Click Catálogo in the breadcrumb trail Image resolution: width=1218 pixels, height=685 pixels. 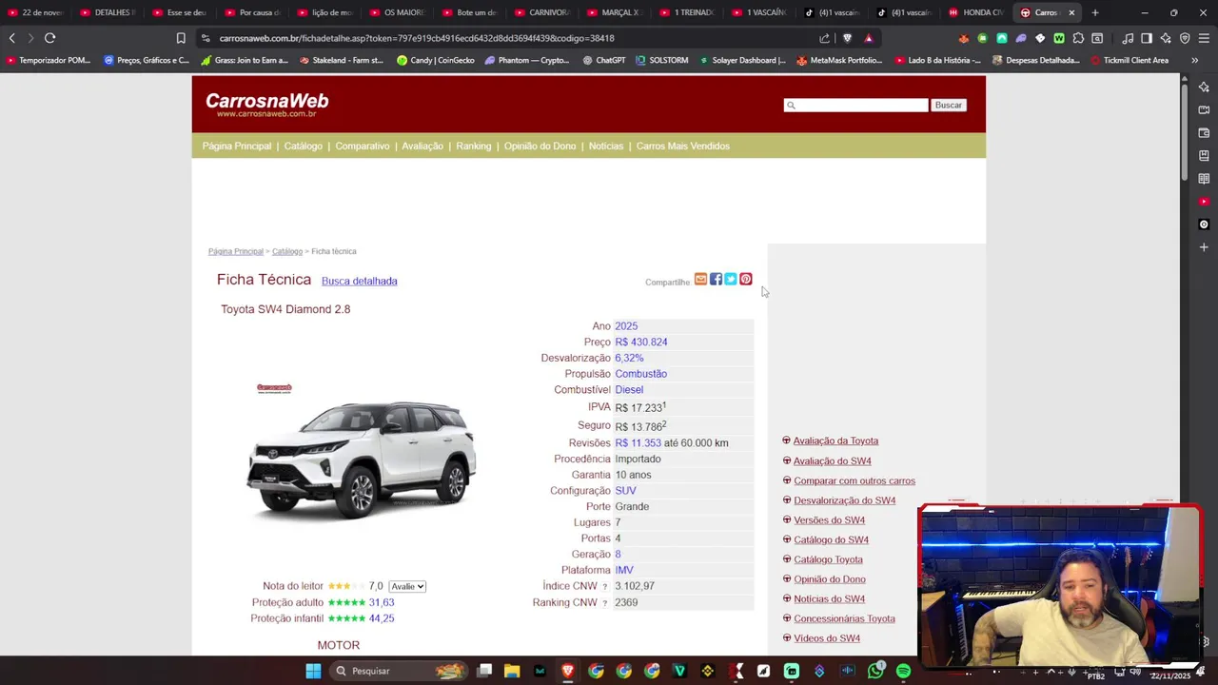(x=287, y=252)
